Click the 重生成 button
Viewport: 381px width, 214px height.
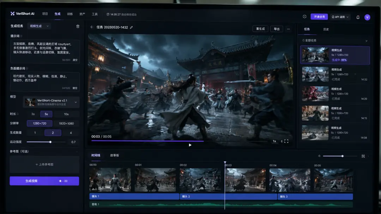click(260, 29)
